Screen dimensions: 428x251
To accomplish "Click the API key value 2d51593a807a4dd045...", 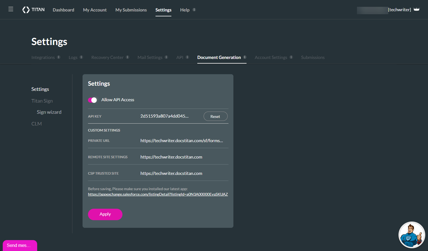I will [x=165, y=116].
